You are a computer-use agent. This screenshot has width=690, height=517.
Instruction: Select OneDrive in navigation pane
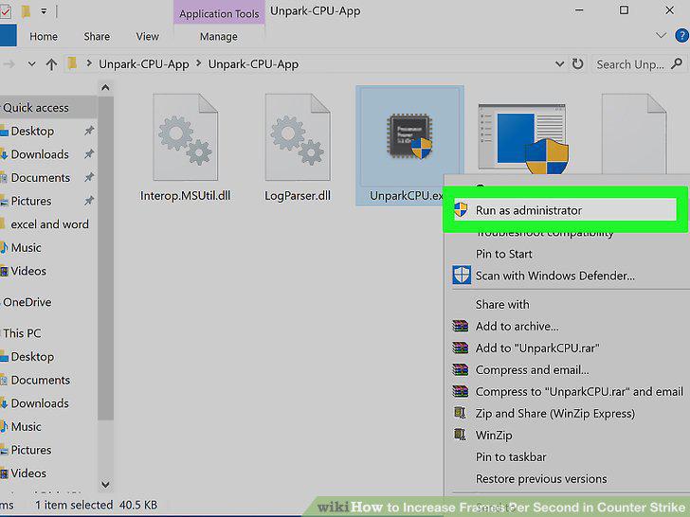[27, 302]
